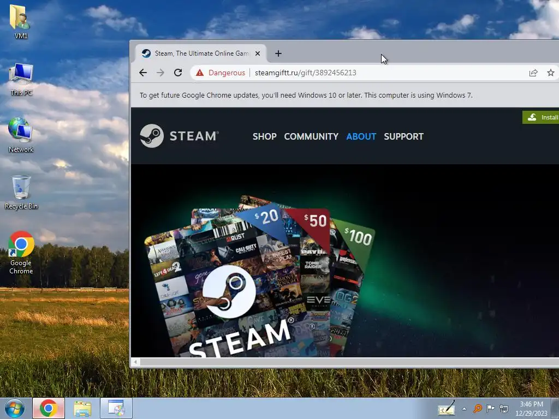This screenshot has height=419, width=559.
Task: Click the taskbar clock showing 3:46 PM
Action: pyautogui.click(x=531, y=409)
